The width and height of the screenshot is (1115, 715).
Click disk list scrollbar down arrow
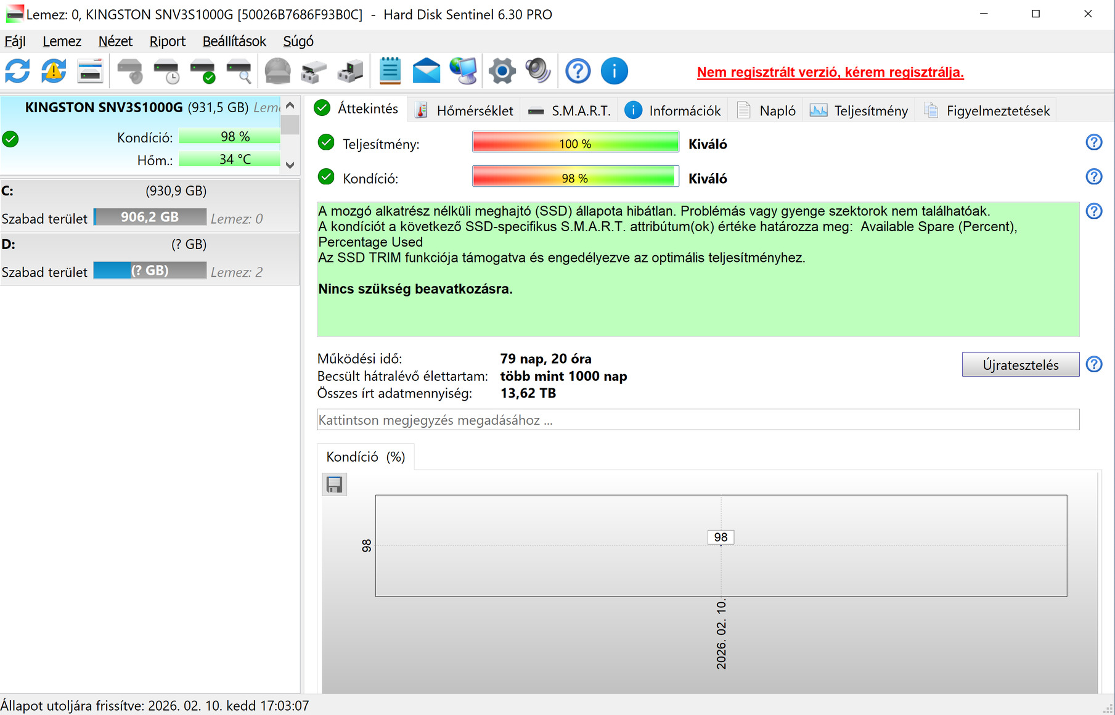290,165
